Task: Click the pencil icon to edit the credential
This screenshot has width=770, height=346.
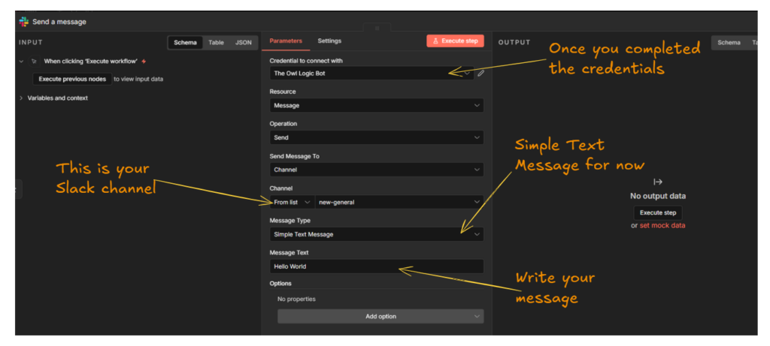Action: pyautogui.click(x=480, y=73)
